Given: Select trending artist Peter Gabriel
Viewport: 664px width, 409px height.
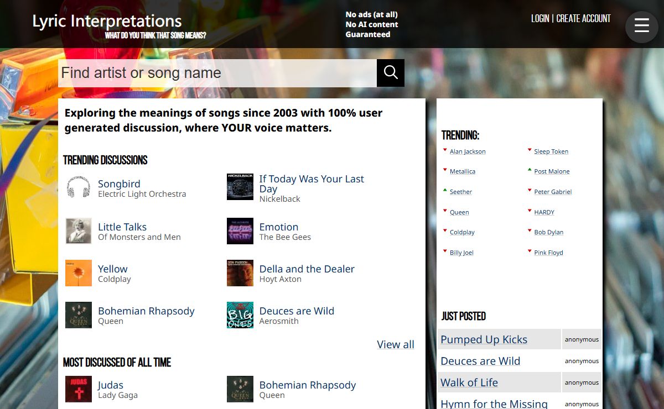Looking at the screenshot, I should coord(553,192).
